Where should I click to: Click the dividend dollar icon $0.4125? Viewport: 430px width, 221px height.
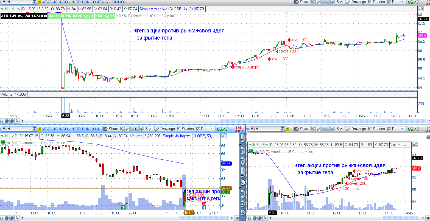[124, 207]
